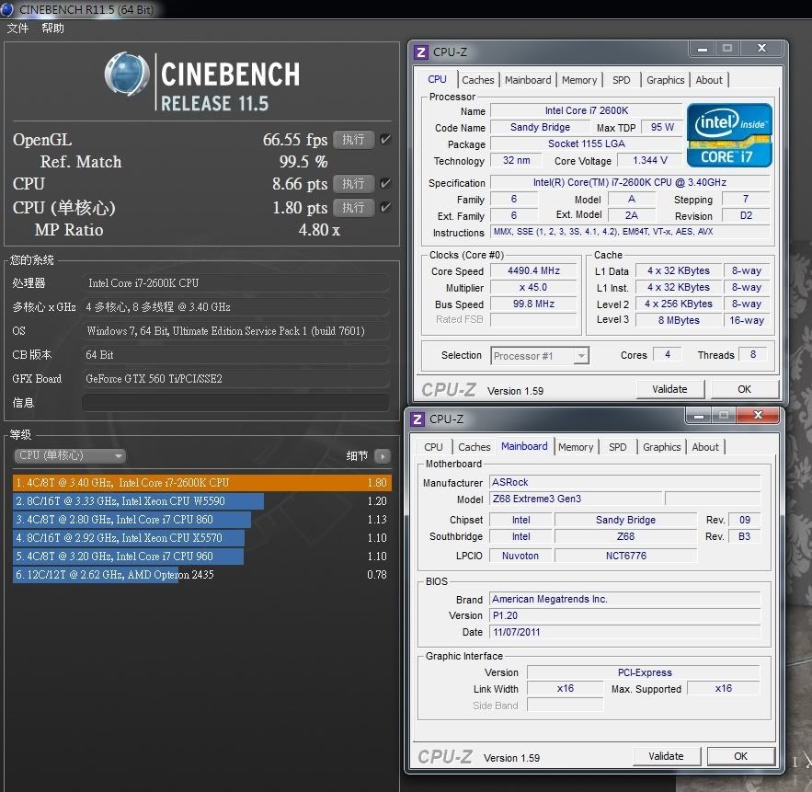The image size is (812, 792).
Task: Switch to SPD tab in upper CPU-Z window
Action: [621, 80]
